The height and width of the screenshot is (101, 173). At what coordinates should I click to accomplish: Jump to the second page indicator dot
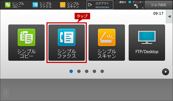point(79,71)
